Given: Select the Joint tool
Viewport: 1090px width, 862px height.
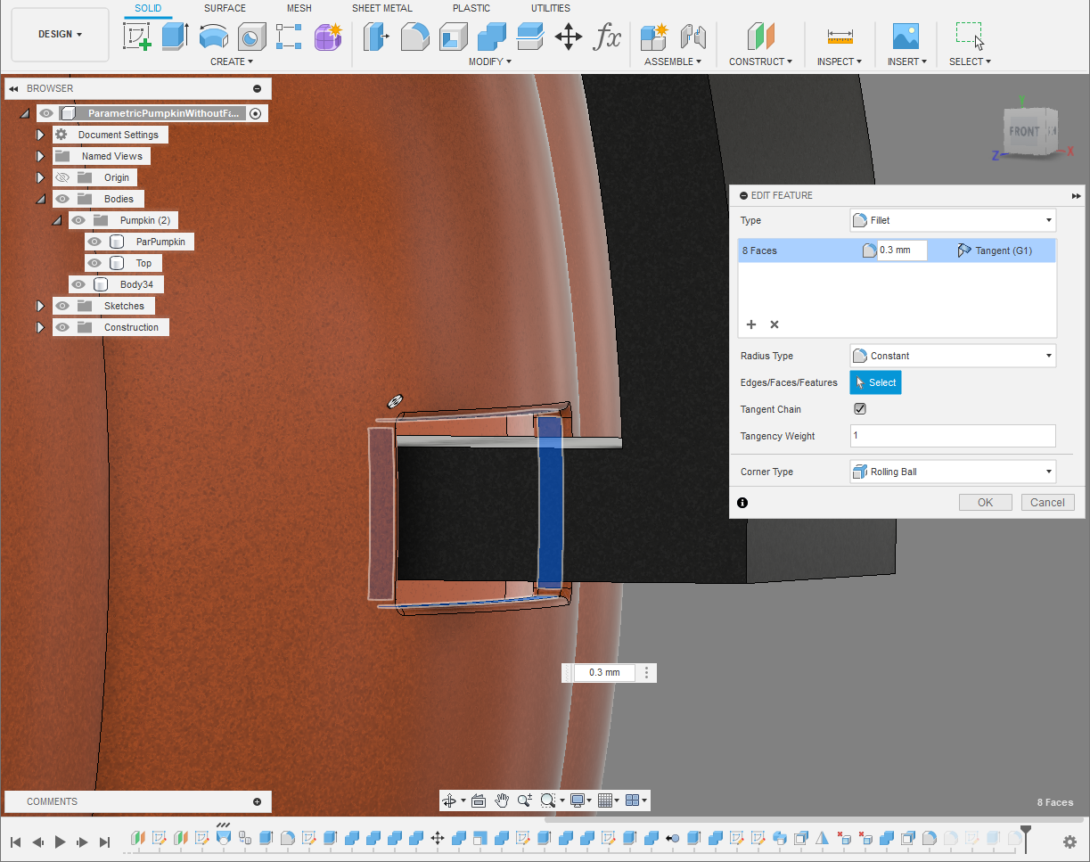Looking at the screenshot, I should 693,37.
